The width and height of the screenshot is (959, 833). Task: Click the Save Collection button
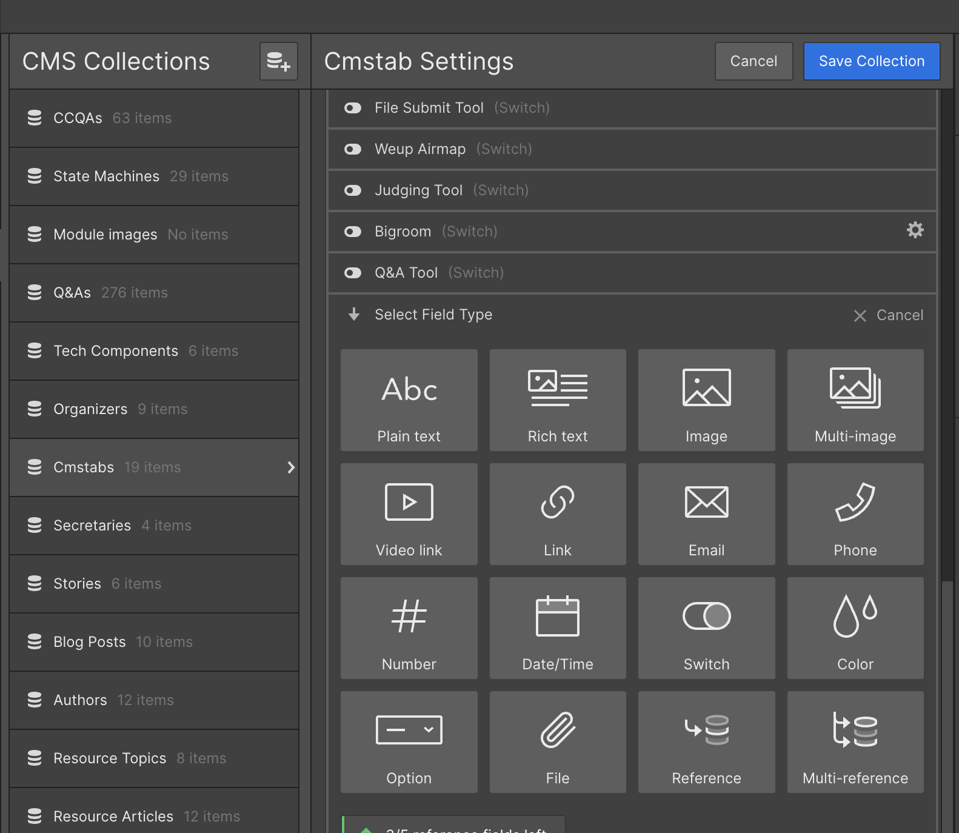coord(871,61)
